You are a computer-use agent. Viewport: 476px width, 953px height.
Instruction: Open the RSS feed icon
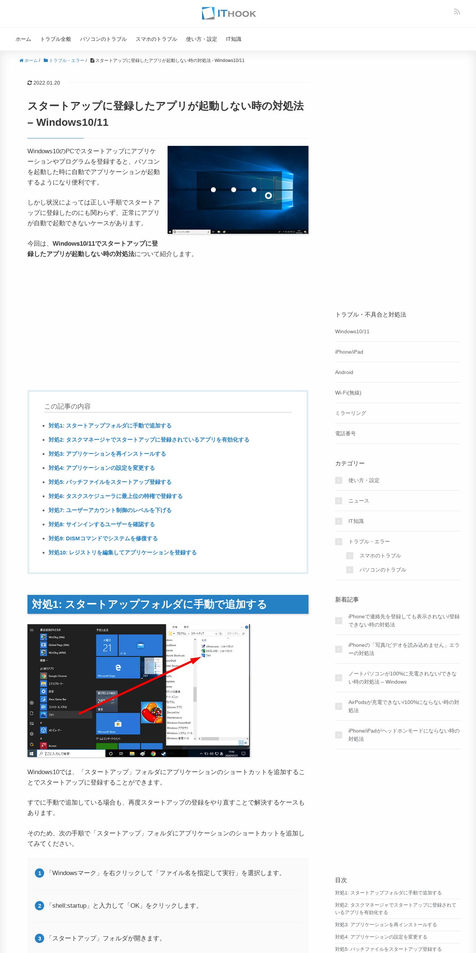coord(457,12)
